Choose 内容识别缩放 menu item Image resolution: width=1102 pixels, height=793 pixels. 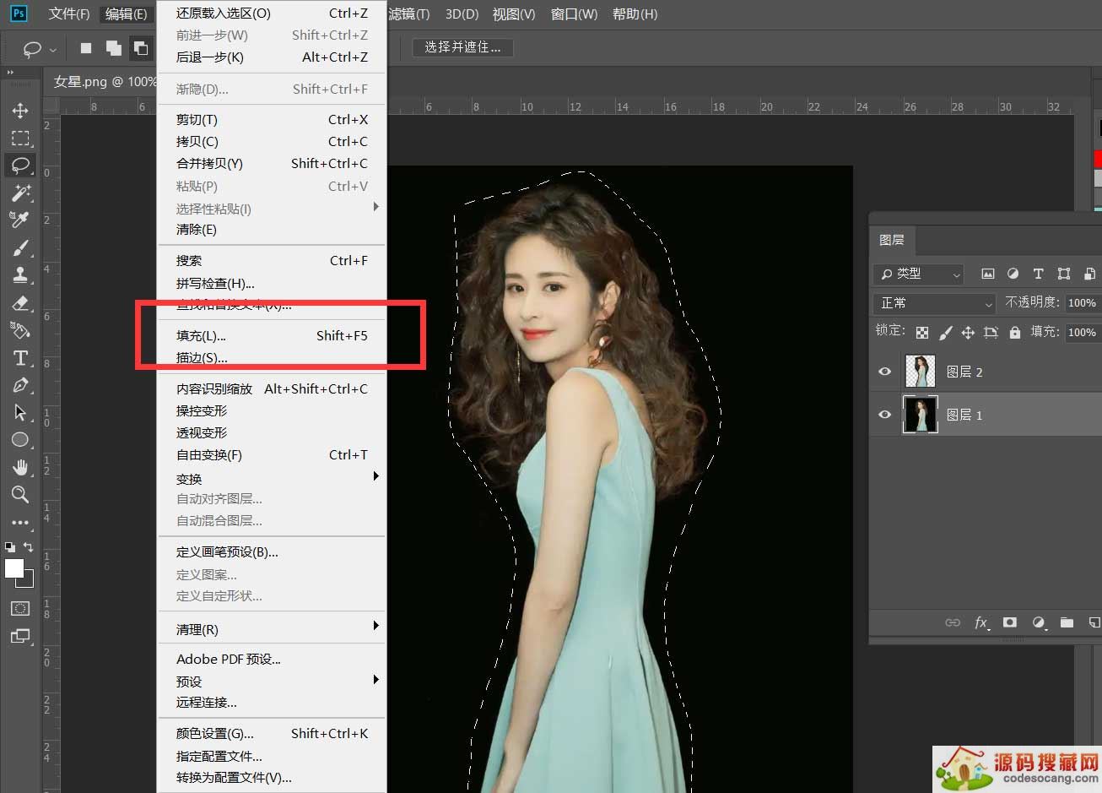coord(272,388)
